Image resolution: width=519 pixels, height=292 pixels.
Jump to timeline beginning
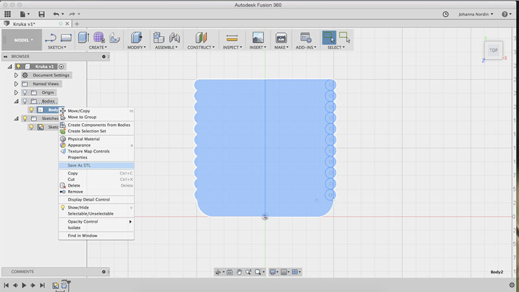[6, 285]
